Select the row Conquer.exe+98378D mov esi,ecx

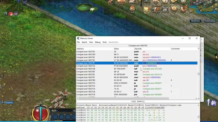[x=137, y=55]
